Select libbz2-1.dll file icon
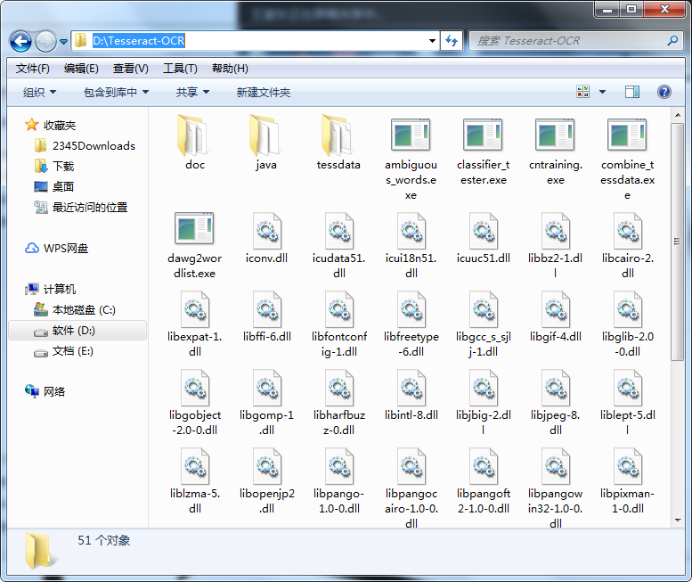 (x=555, y=231)
